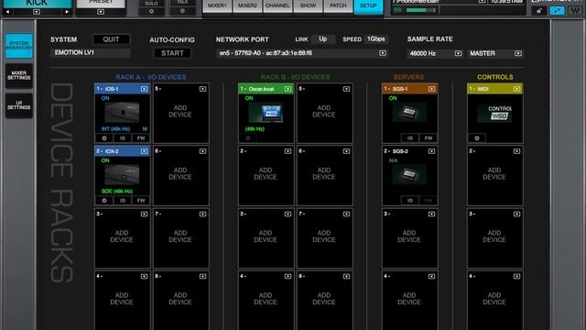The image size is (586, 330).
Task: Toggle ON state of IOS-1 device
Action: (105, 98)
